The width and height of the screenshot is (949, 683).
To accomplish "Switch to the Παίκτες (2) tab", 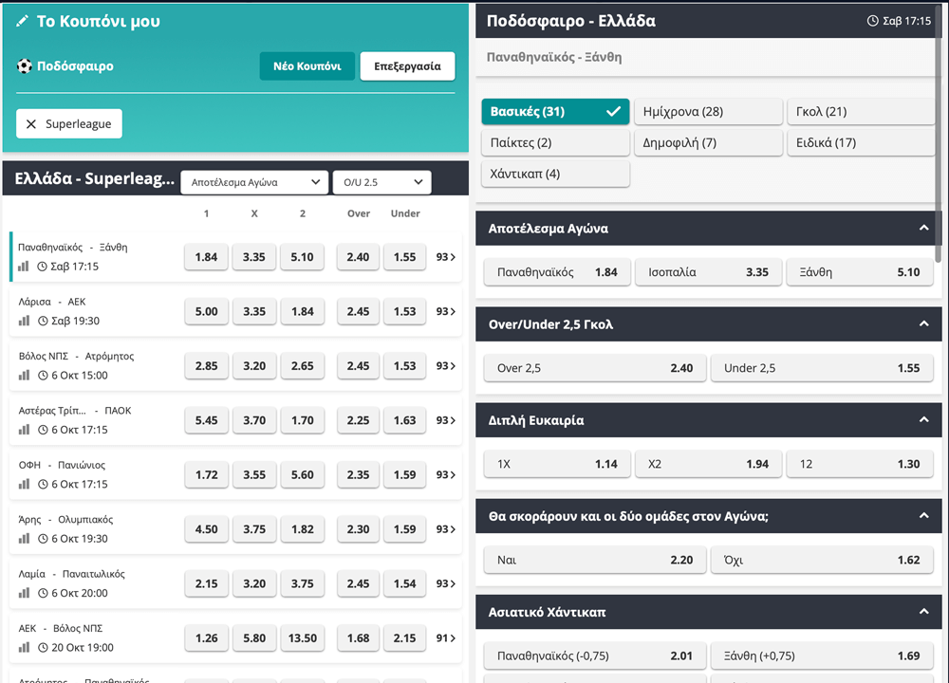I will coord(555,143).
